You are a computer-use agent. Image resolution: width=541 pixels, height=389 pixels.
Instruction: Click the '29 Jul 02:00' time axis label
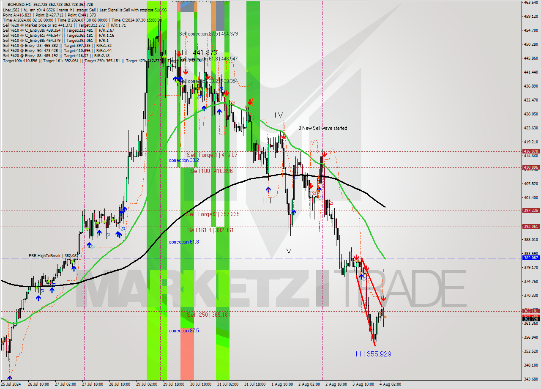point(146,384)
